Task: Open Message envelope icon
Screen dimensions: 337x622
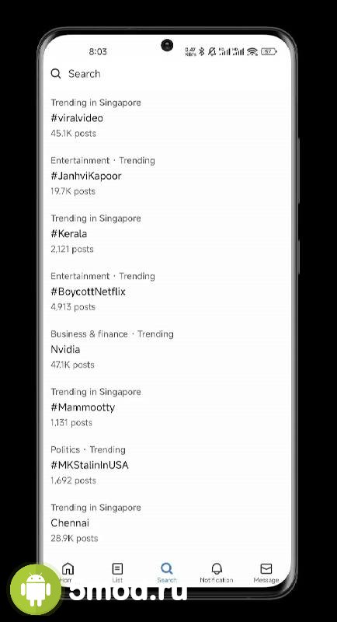Action: pos(266,568)
